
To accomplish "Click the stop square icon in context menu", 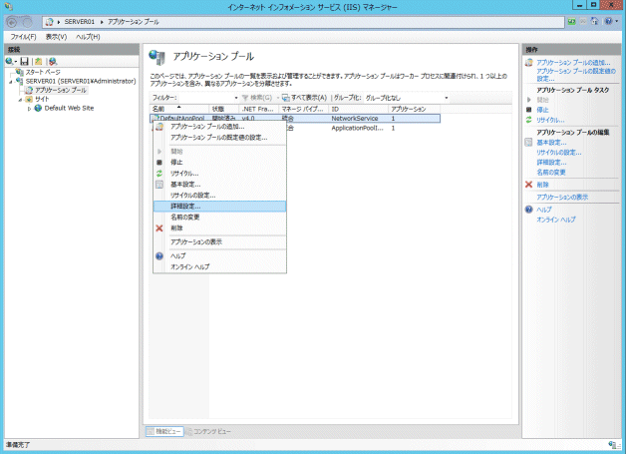I will 159,163.
